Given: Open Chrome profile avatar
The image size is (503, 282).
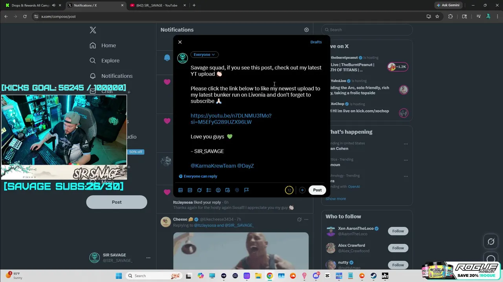Looking at the screenshot, I should pos(488,16).
